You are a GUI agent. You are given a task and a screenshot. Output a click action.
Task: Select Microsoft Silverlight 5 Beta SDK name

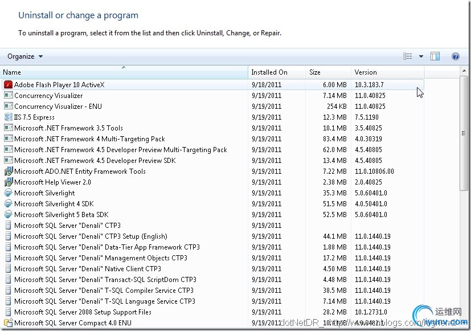point(62,214)
